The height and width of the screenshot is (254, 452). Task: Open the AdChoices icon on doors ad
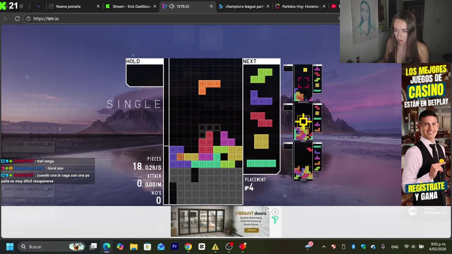(267, 208)
